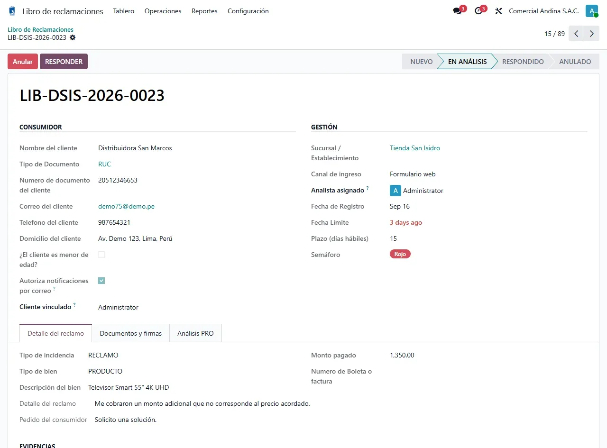Image resolution: width=607 pixels, height=448 pixels.
Task: Open the Comercial Andina S.A.C. company switcher
Action: [x=544, y=11]
